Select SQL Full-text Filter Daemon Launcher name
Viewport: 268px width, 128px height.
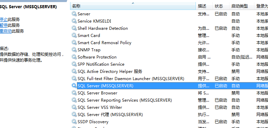pyautogui.click(x=131, y=79)
